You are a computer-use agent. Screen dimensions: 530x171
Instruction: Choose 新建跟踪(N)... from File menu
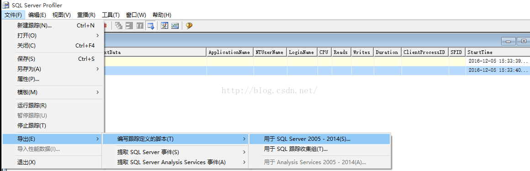pos(53,25)
